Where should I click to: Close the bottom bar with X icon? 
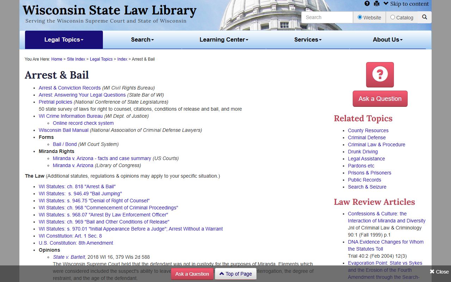(439, 271)
